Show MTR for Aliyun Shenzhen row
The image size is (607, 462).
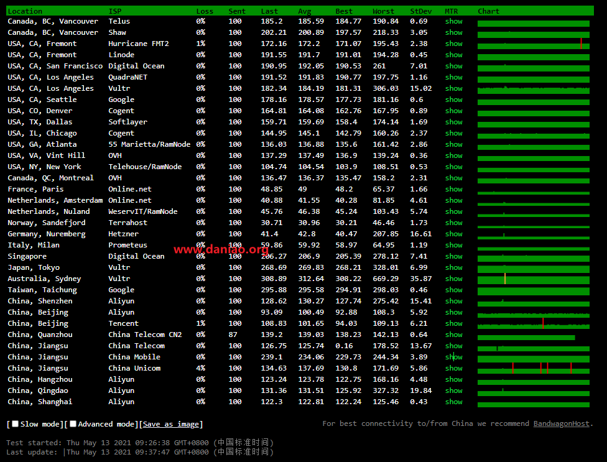click(x=454, y=302)
